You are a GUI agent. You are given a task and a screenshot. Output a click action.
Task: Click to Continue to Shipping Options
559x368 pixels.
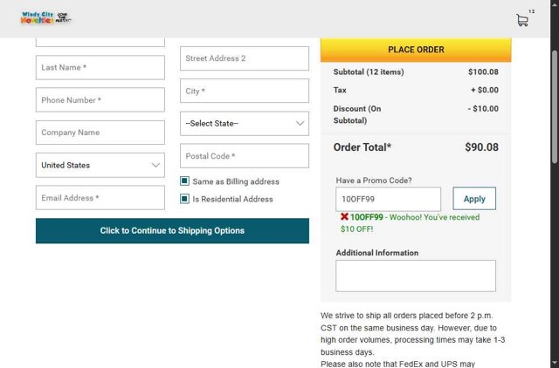click(172, 230)
